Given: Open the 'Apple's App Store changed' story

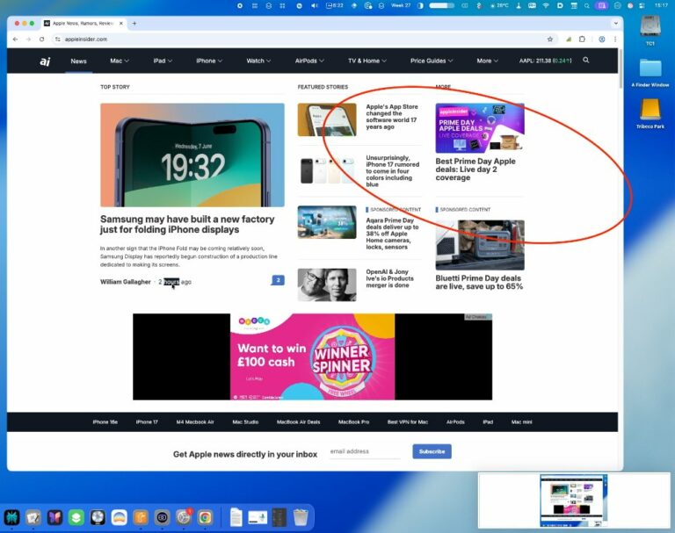Looking at the screenshot, I should 392,117.
